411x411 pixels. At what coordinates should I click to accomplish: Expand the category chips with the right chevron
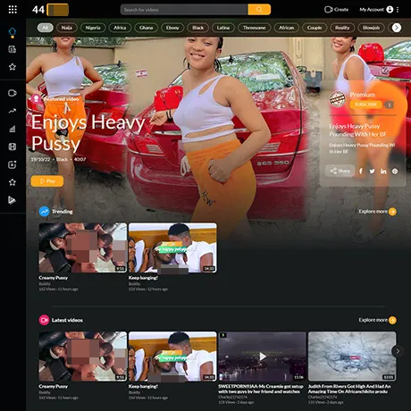397,28
